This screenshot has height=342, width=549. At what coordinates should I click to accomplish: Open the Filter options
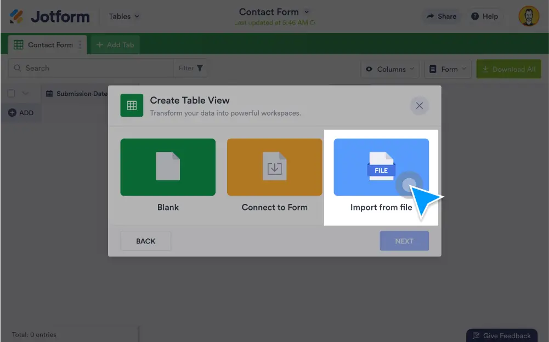click(190, 68)
